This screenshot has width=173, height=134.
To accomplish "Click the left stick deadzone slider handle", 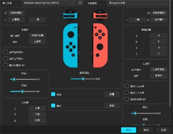I will (x=14, y=79).
